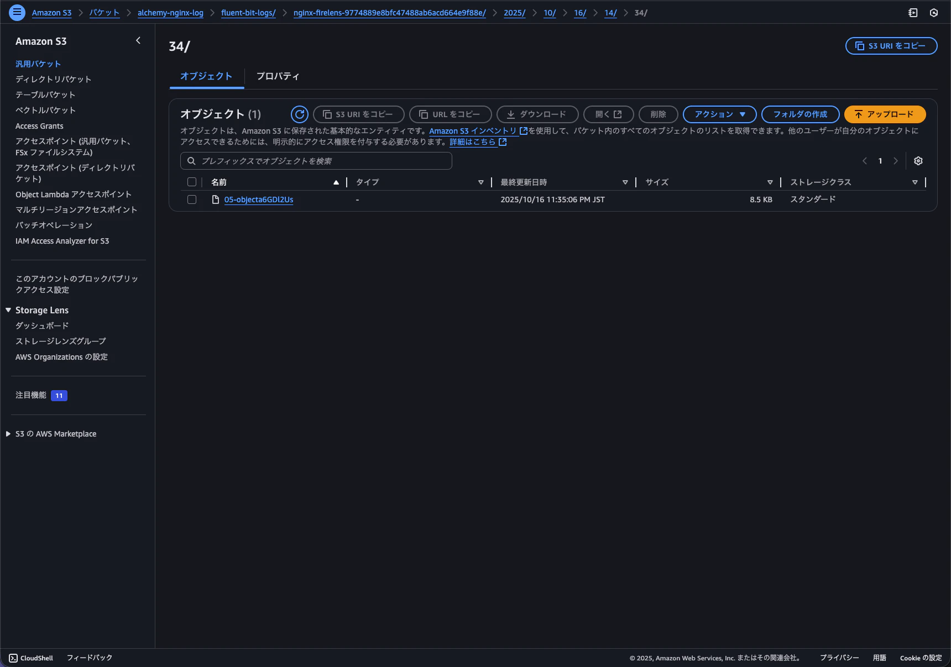The image size is (951, 667).
Task: Open プライバシー footer link
Action: (x=839, y=658)
